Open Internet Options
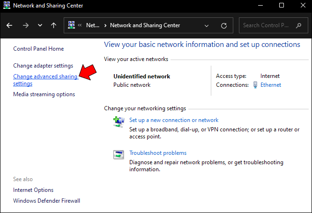 pyautogui.click(x=33, y=190)
